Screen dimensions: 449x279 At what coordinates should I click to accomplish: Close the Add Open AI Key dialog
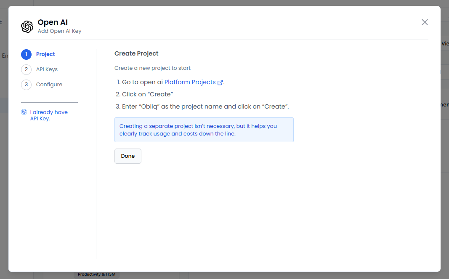(425, 22)
